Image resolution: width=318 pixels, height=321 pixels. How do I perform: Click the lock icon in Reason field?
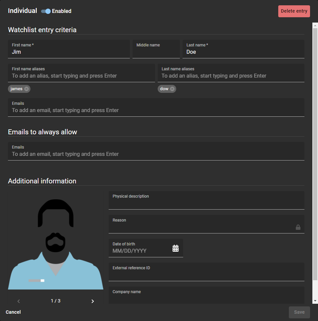pyautogui.click(x=298, y=227)
